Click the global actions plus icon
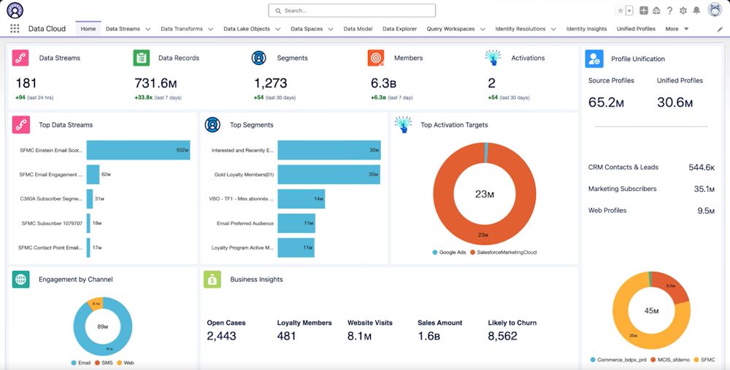Screen dimensions: 730x370 coord(643,10)
